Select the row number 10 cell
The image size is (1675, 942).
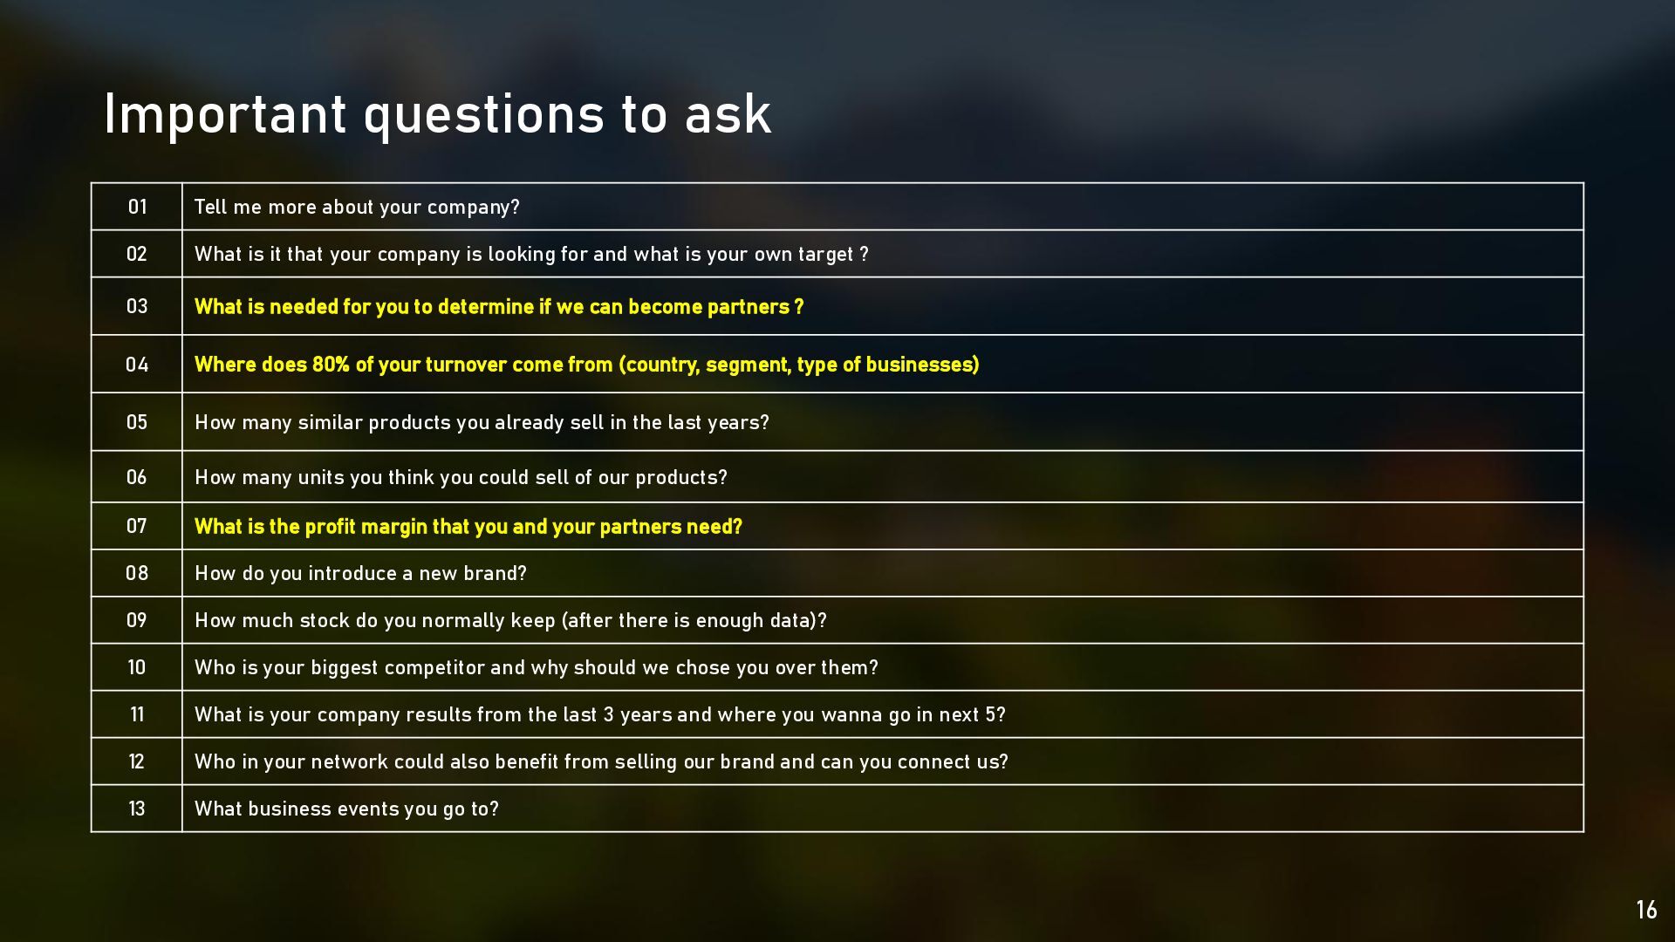[x=137, y=667]
